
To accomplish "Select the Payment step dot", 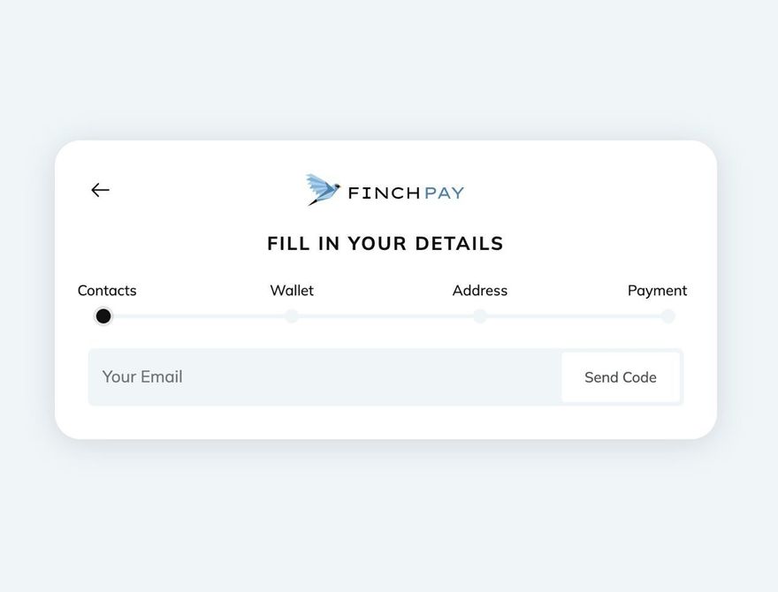I will (x=668, y=316).
